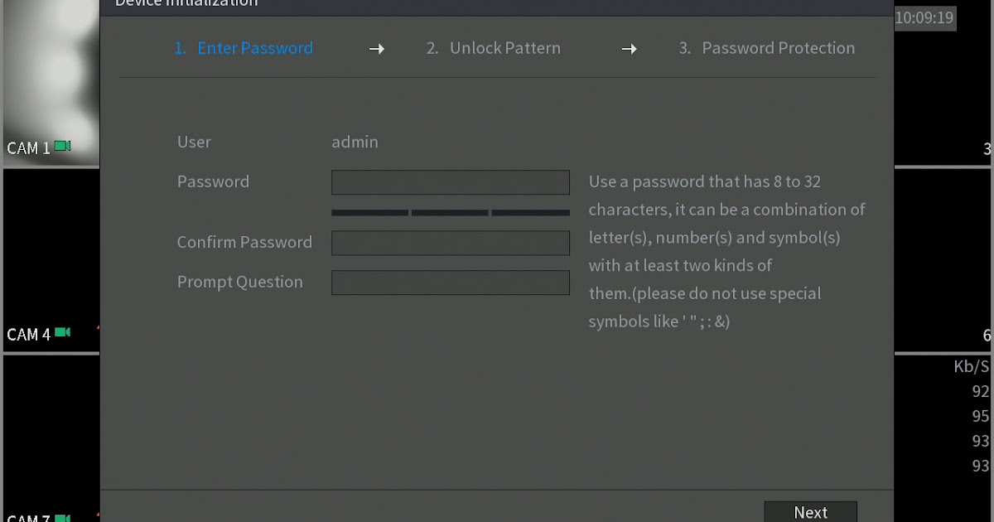This screenshot has height=522, width=994.
Task: Select the Enter Password step
Action: (x=244, y=48)
